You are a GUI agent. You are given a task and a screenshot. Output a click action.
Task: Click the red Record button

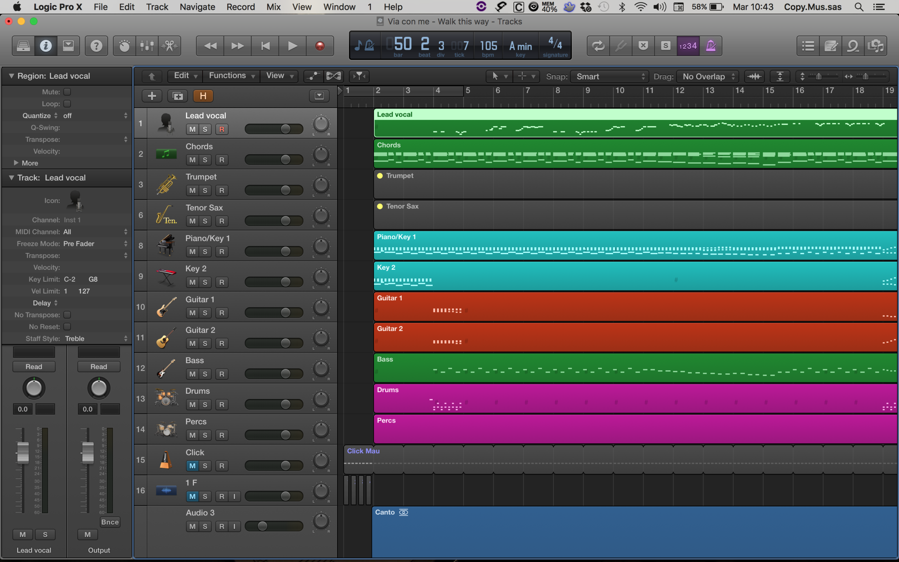point(320,46)
